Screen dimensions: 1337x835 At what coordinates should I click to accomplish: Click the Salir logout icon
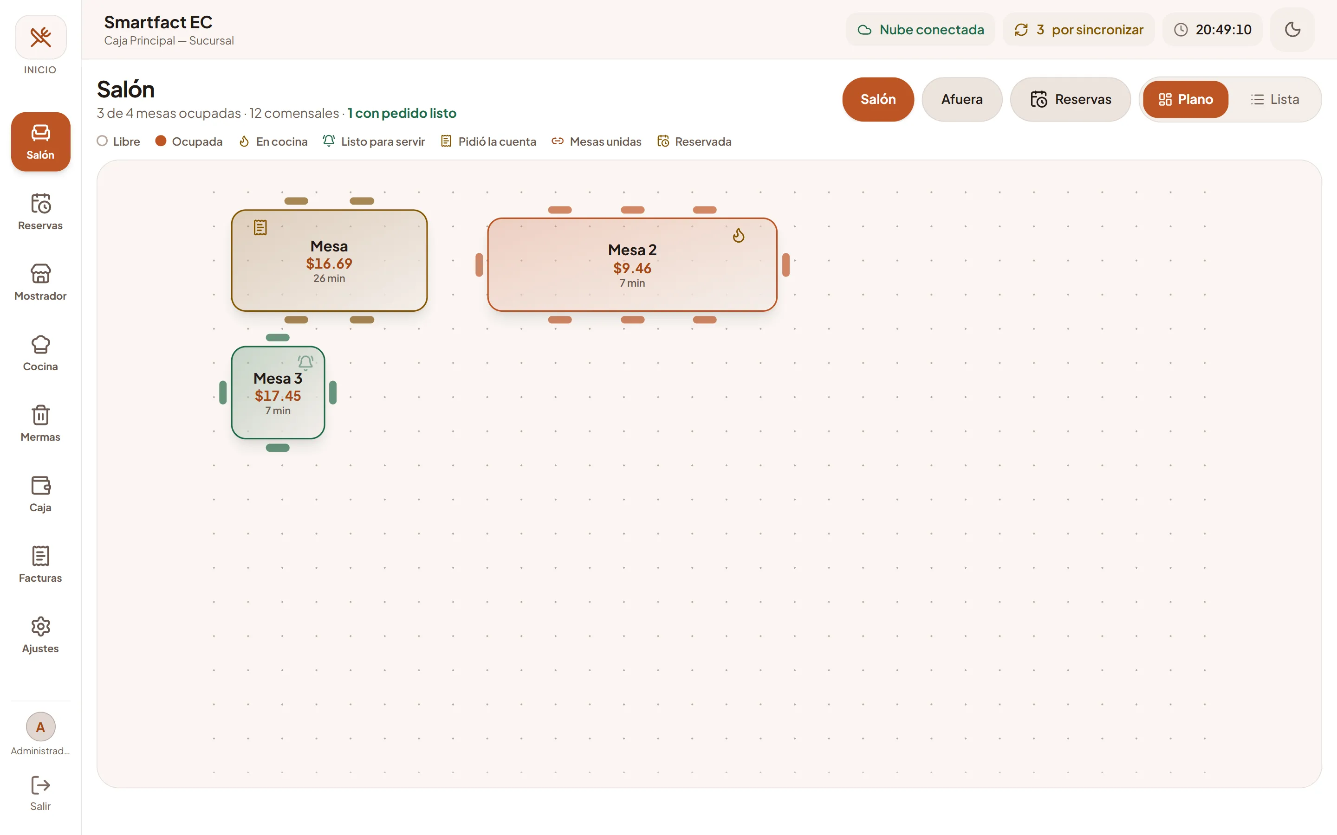(40, 785)
